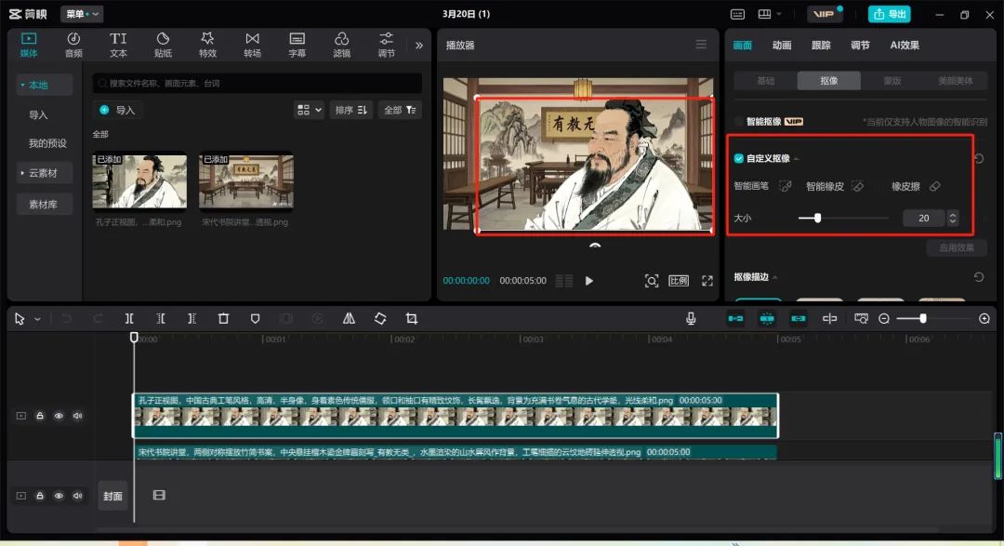This screenshot has width=1004, height=546.
Task: Open the 音频 (audio) panel
Action: point(73,45)
